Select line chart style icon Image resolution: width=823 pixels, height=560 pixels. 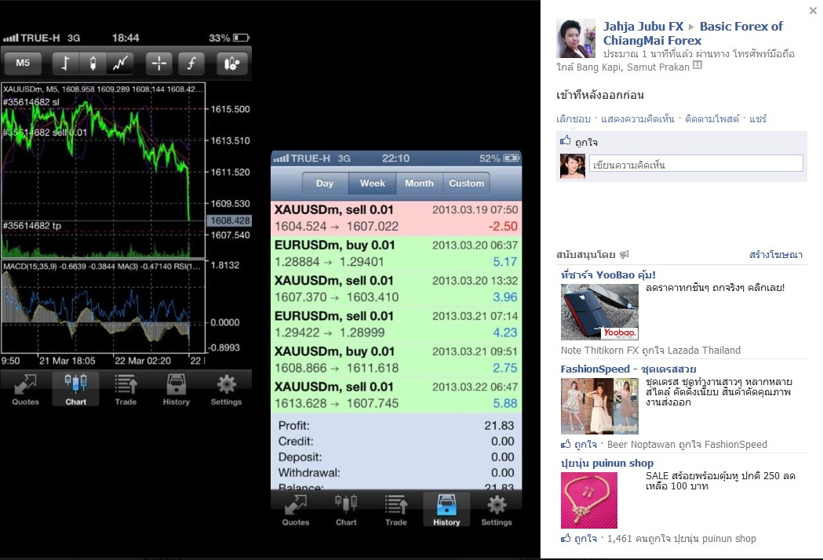coord(120,64)
